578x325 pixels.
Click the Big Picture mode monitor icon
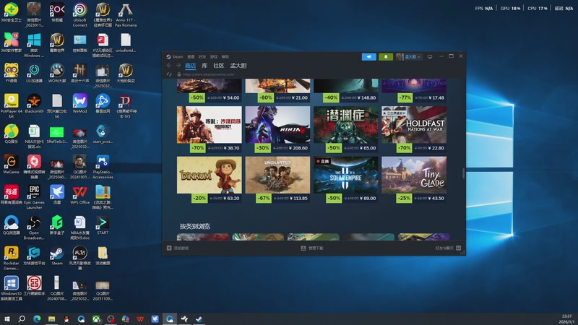click(x=430, y=57)
